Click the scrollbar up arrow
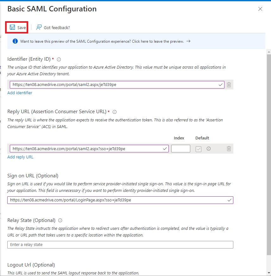This screenshot has width=271, height=276. coord(269,52)
